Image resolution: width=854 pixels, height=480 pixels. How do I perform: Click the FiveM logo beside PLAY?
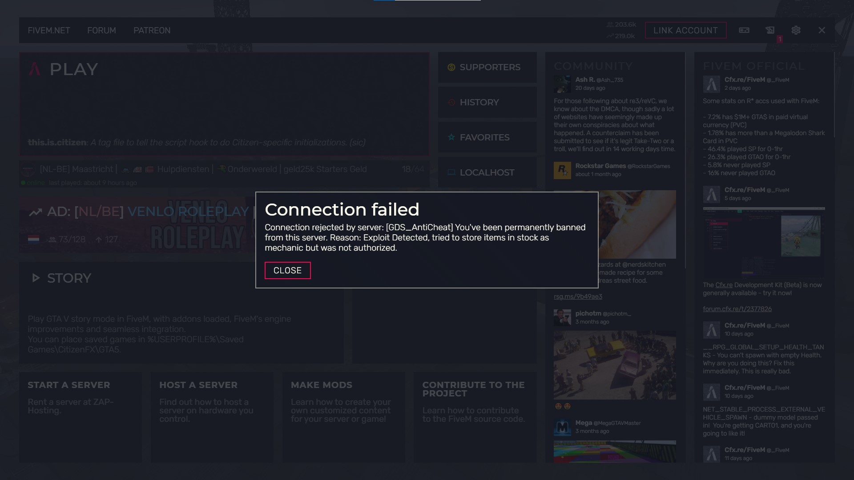tap(35, 69)
